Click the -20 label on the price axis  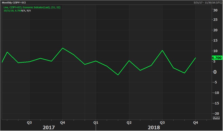pyautogui.click(x=215, y=113)
